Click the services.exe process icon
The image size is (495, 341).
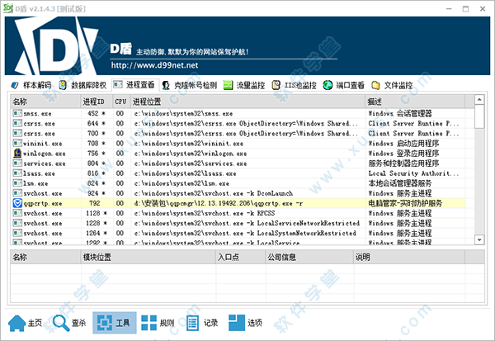pos(17,163)
